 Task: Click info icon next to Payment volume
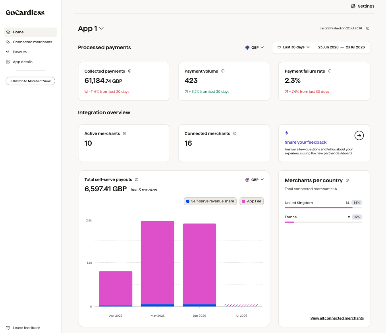click(223, 71)
